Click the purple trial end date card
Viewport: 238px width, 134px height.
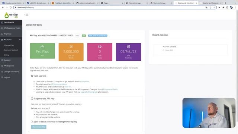(128, 52)
